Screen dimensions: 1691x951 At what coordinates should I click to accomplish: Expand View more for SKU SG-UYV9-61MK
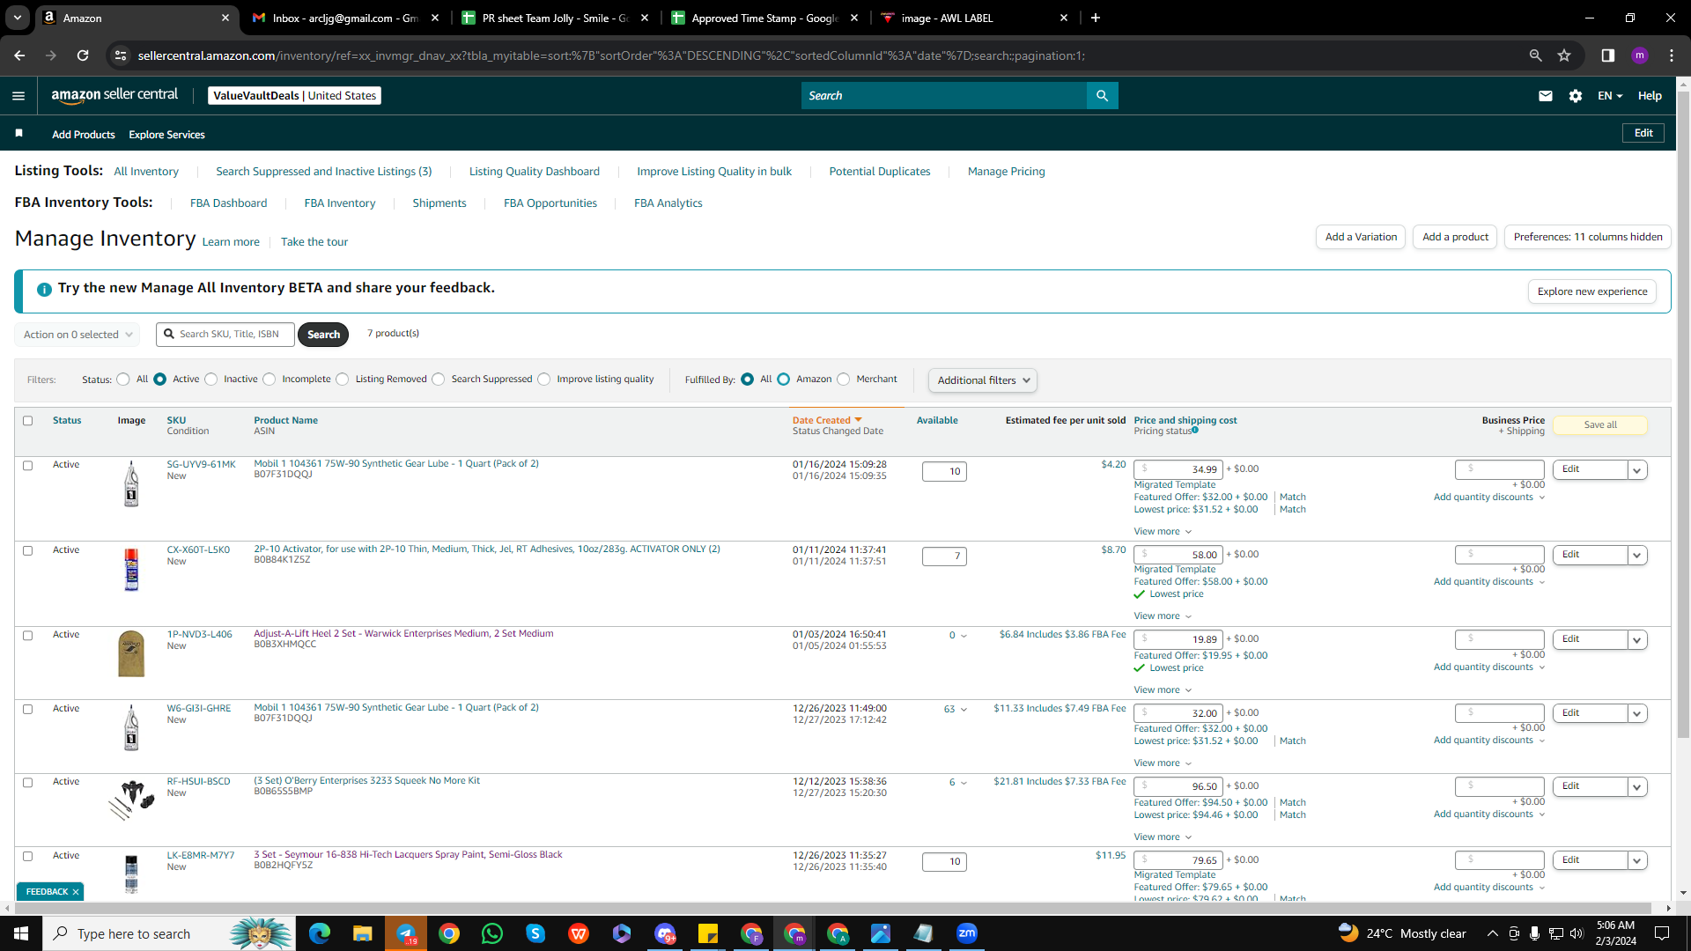[1163, 532]
